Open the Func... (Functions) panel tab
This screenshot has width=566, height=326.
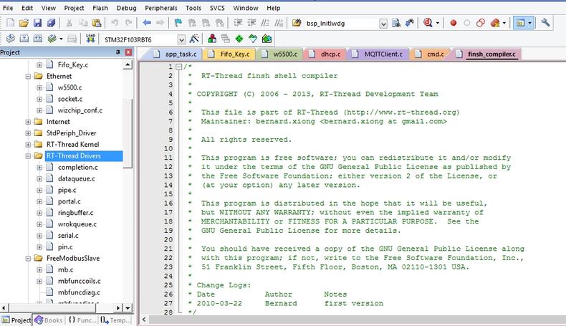click(82, 320)
